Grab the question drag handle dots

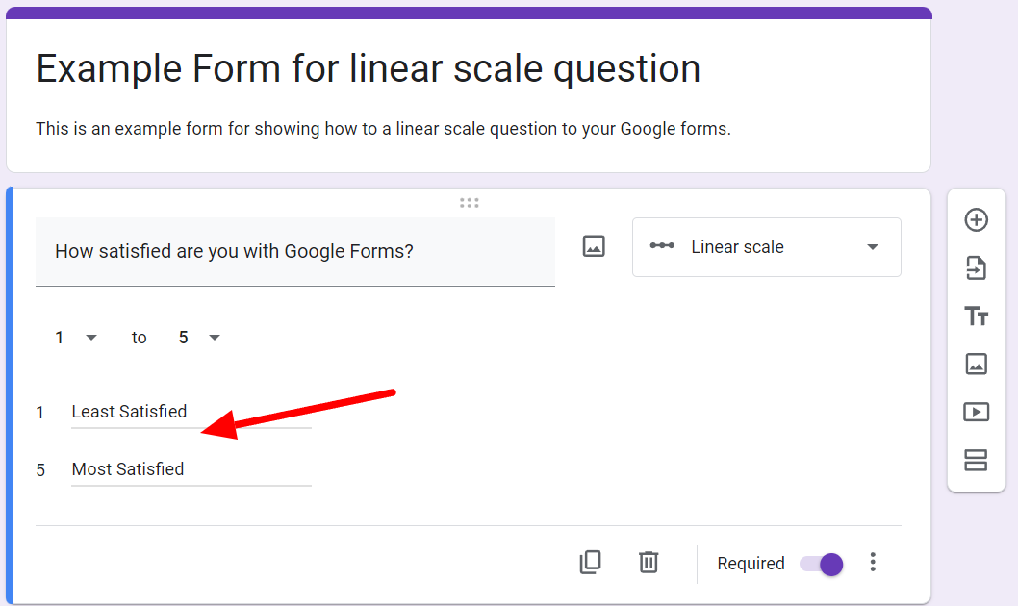point(469,203)
